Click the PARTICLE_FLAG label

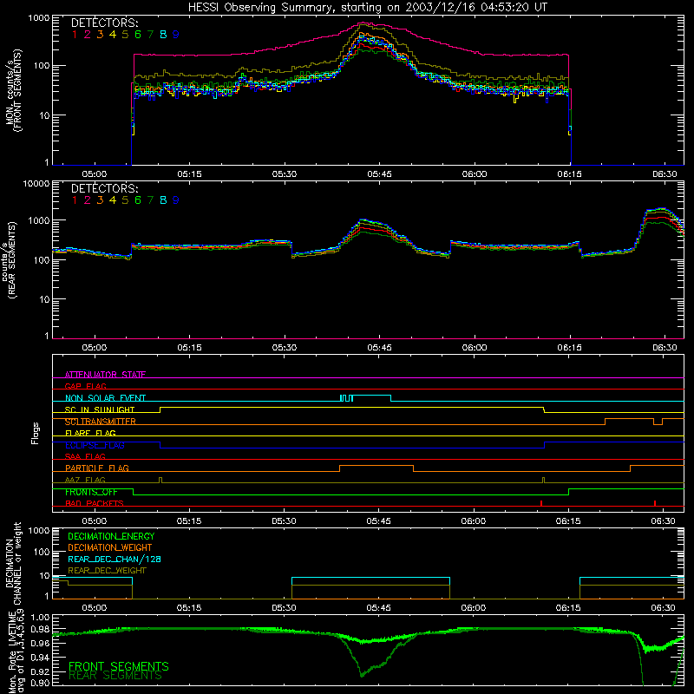97,468
